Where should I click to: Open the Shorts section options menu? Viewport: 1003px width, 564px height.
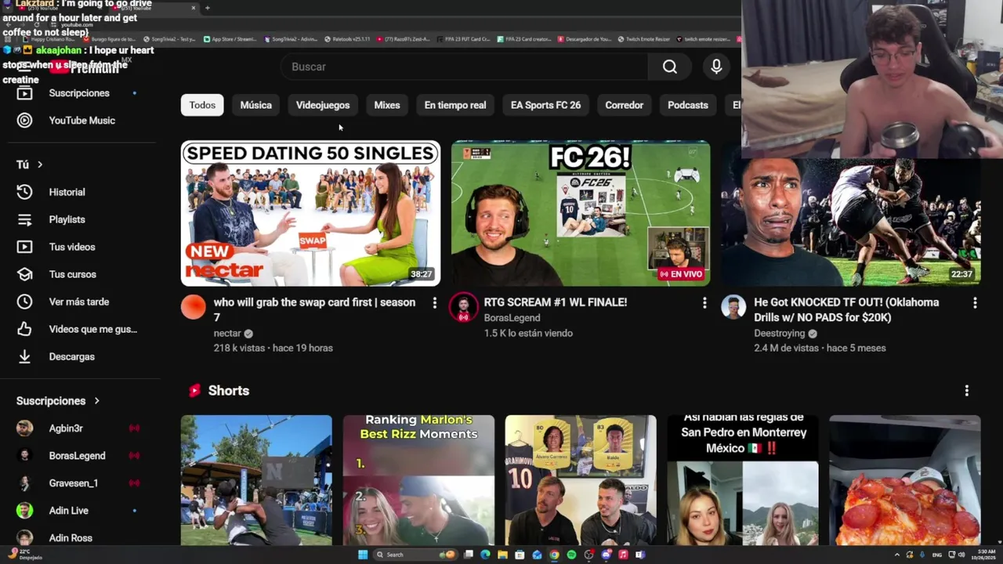click(x=966, y=390)
